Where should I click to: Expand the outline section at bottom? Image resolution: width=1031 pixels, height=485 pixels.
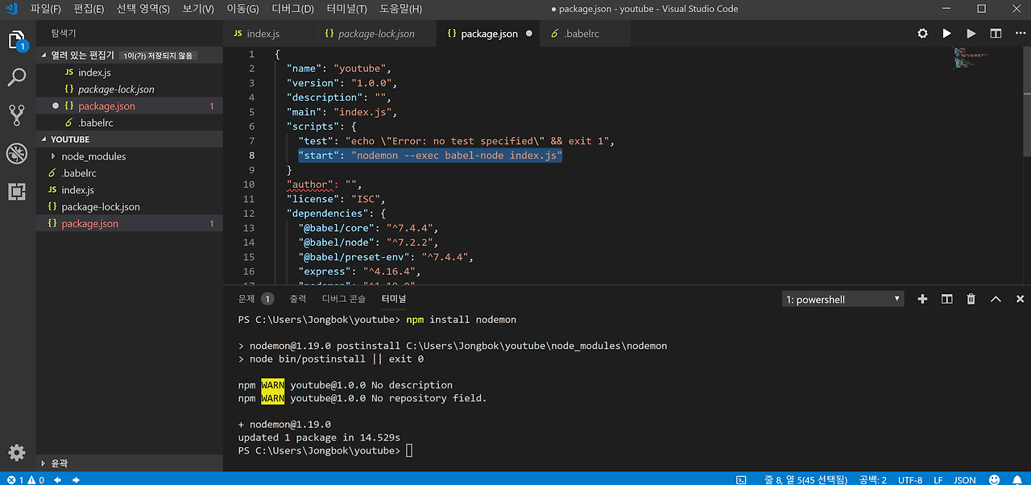click(x=129, y=463)
